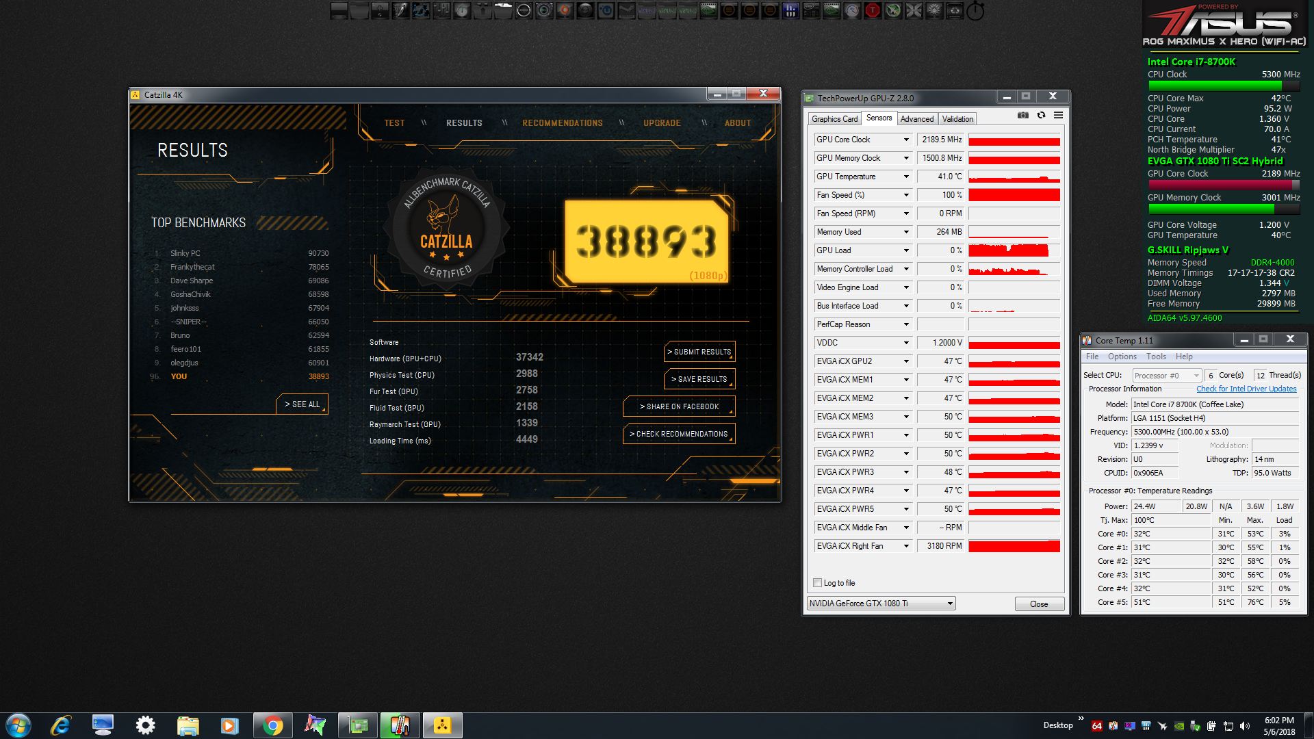
Task: Open the GPU-Z hamburger menu icon
Action: tap(1058, 116)
